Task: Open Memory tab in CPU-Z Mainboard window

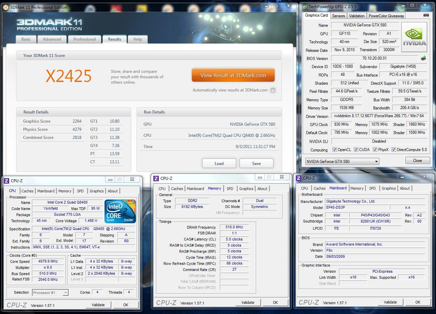Action: tap(357, 188)
